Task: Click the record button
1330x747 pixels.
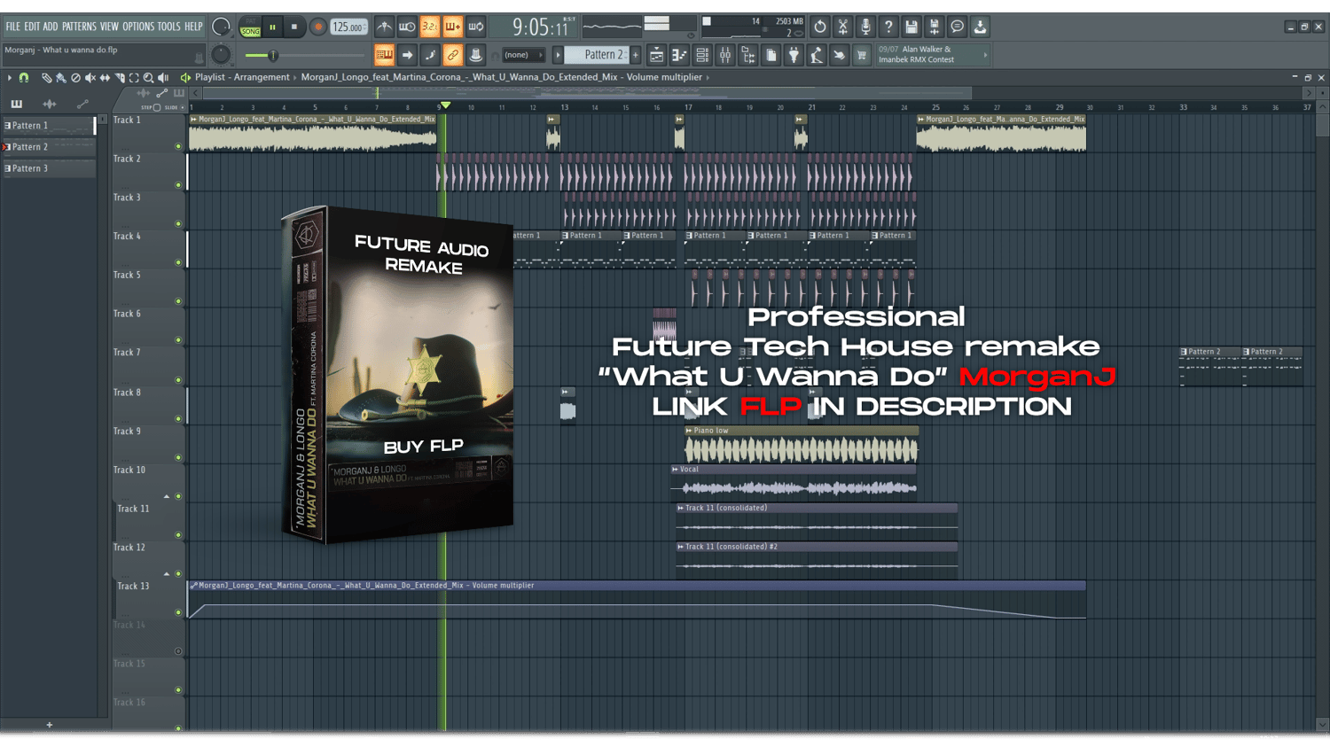Action: click(x=317, y=27)
